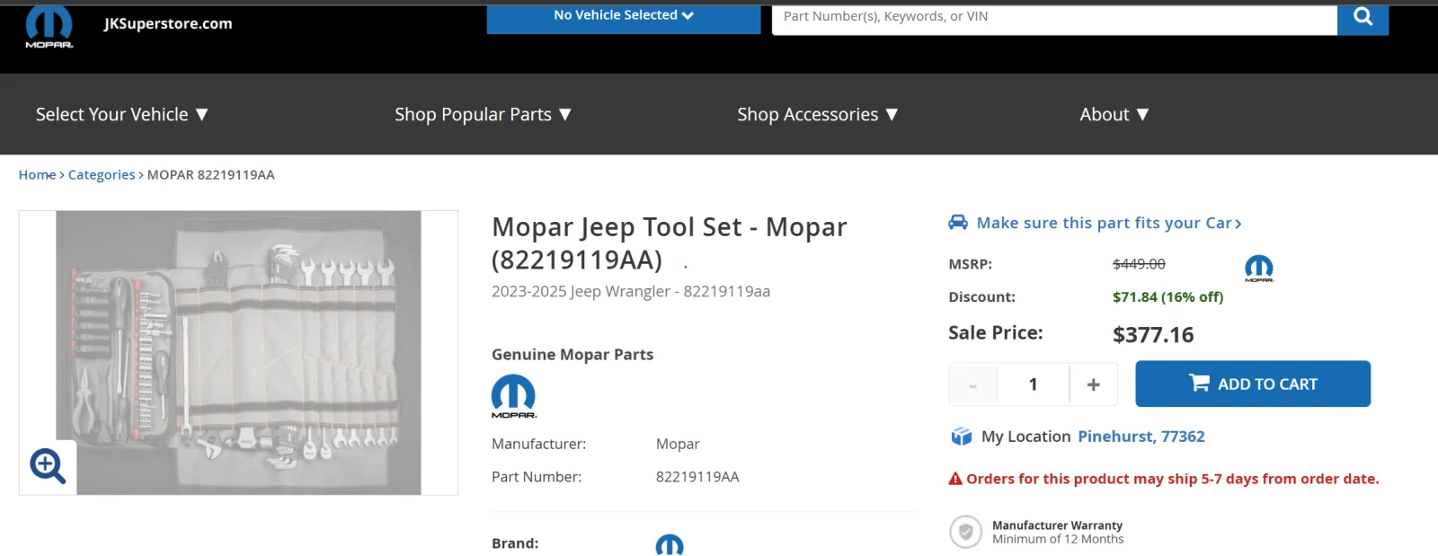Click Make sure this part fits your Car
This screenshot has width=1438, height=556.
pyautogui.click(x=1109, y=223)
